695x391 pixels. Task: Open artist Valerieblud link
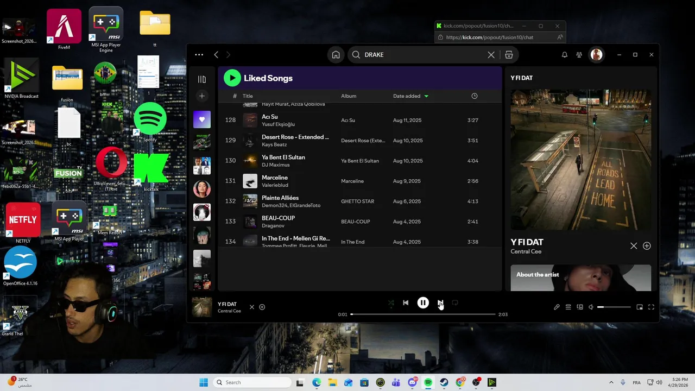point(275,185)
